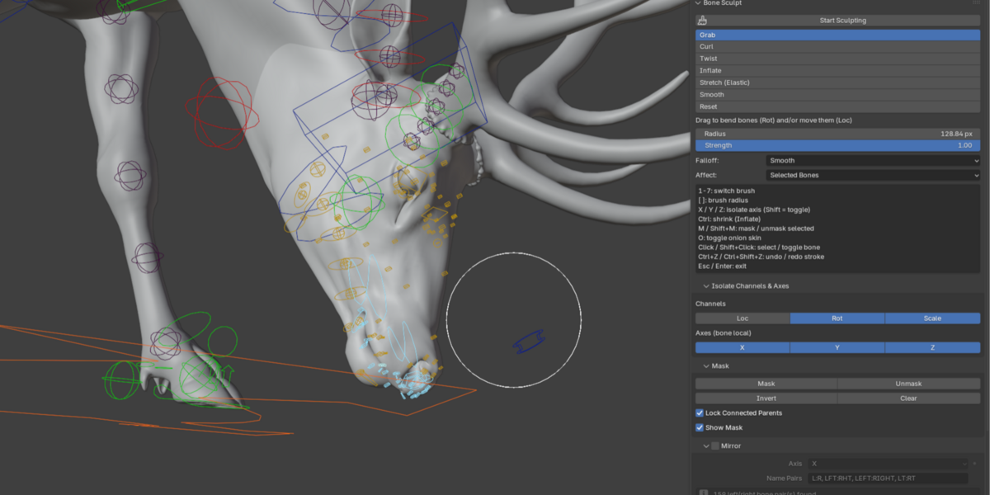Invert the bone mask
990x495 pixels.
click(766, 398)
